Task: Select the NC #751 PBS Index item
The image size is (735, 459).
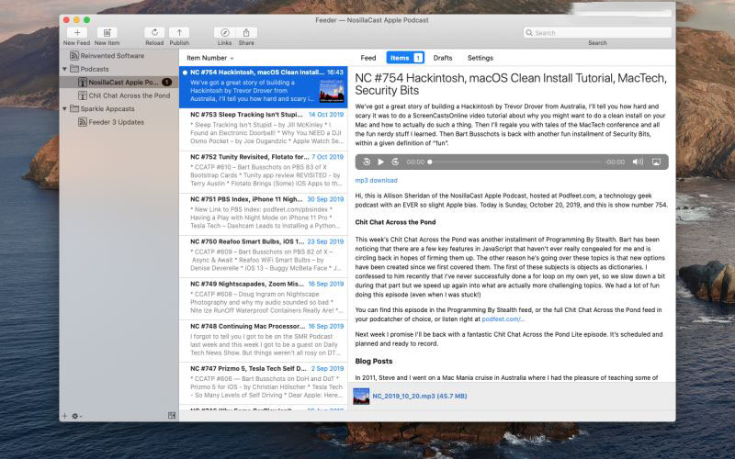Action: tap(263, 214)
